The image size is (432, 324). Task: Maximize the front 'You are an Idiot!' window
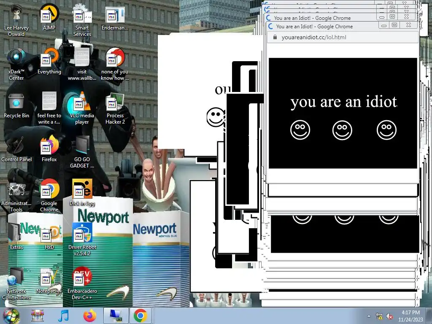[x=394, y=25]
